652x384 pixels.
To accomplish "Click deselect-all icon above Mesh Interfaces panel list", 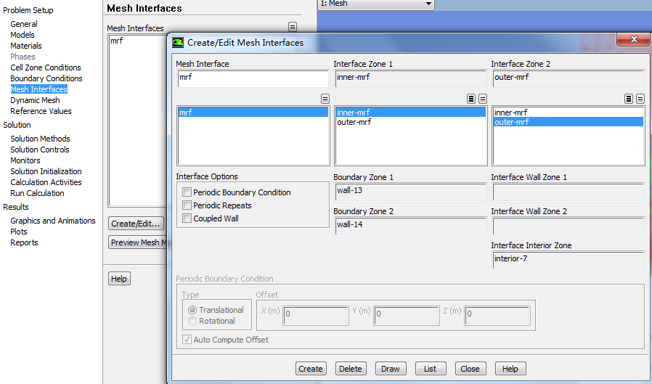I will (293, 27).
